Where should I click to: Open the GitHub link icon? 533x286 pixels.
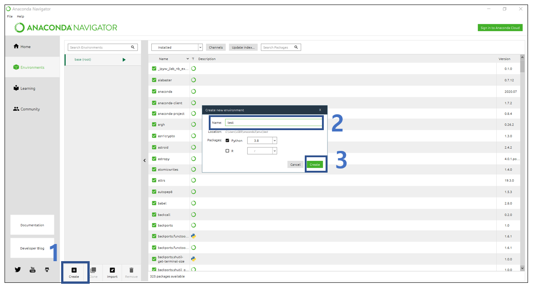click(x=47, y=269)
